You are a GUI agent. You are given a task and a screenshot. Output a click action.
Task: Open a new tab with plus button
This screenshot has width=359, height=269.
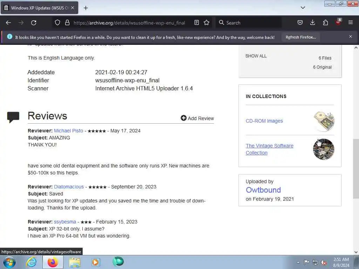pyautogui.click(x=86, y=8)
